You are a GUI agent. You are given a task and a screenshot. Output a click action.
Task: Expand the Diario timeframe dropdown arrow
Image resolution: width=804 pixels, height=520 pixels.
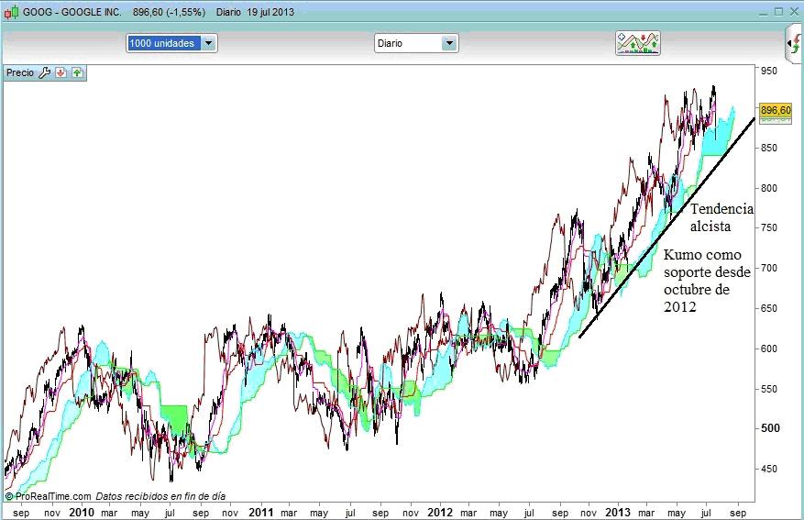[x=449, y=43]
